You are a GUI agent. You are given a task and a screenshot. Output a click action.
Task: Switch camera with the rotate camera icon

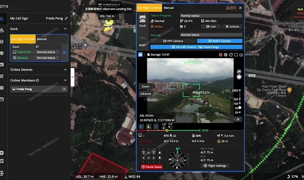coord(239,72)
